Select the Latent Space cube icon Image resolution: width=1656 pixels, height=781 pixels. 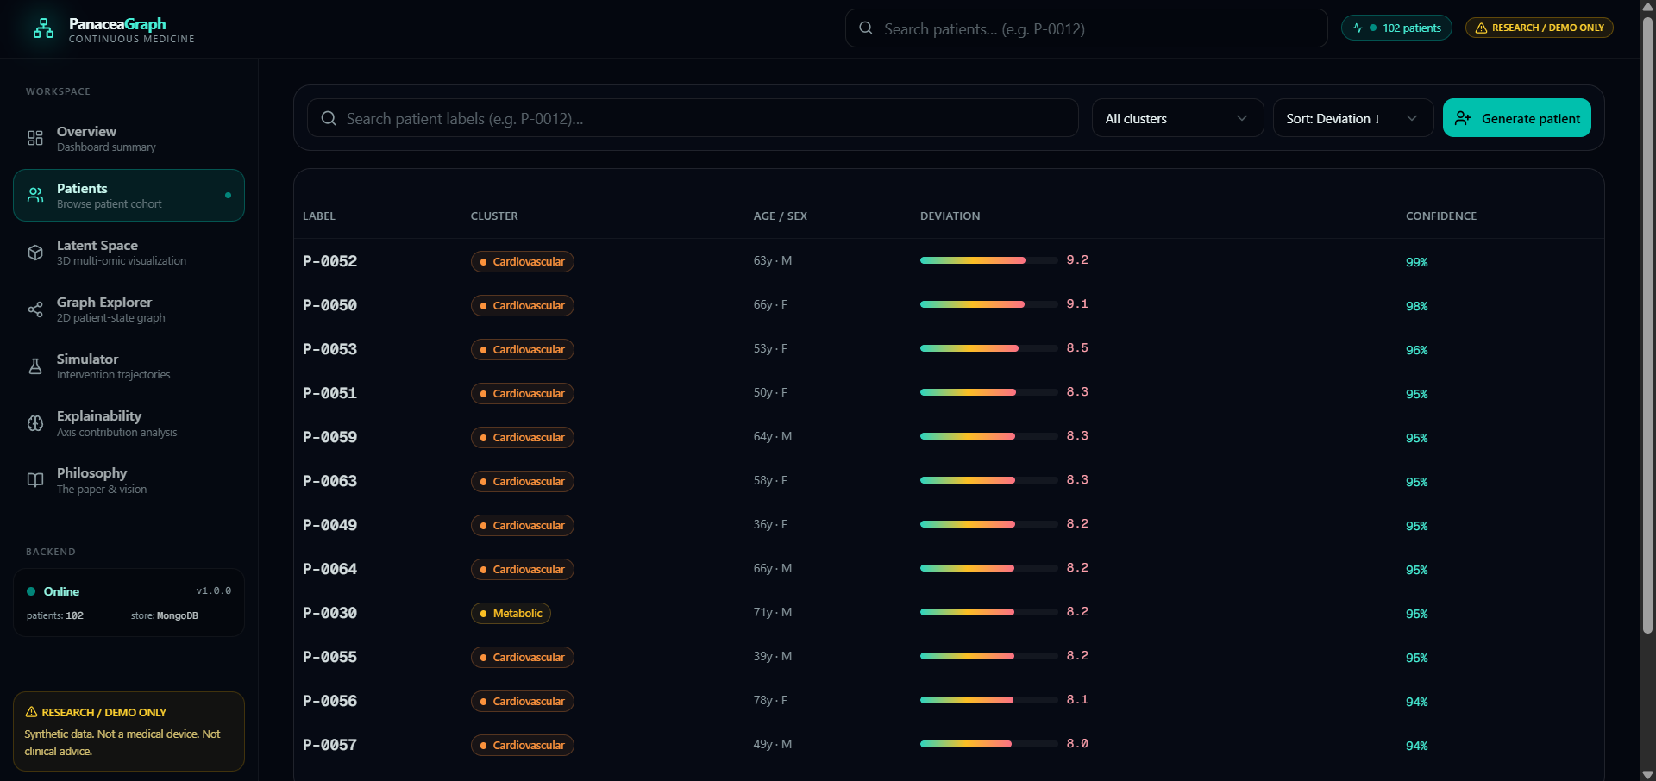(35, 253)
